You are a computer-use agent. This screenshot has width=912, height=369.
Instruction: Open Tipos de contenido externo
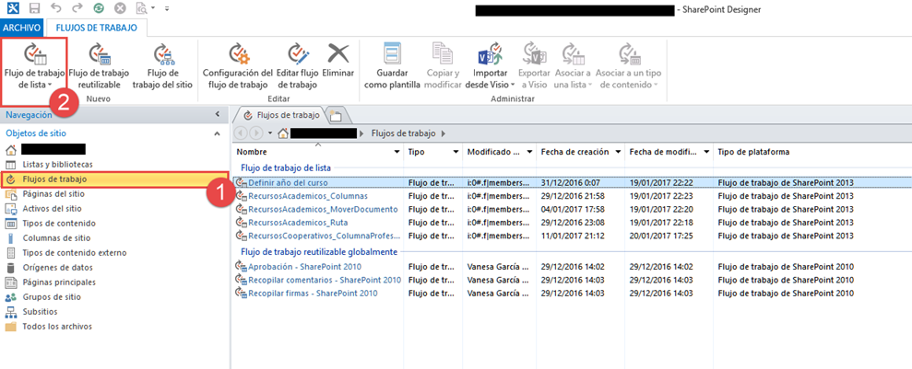tap(74, 253)
